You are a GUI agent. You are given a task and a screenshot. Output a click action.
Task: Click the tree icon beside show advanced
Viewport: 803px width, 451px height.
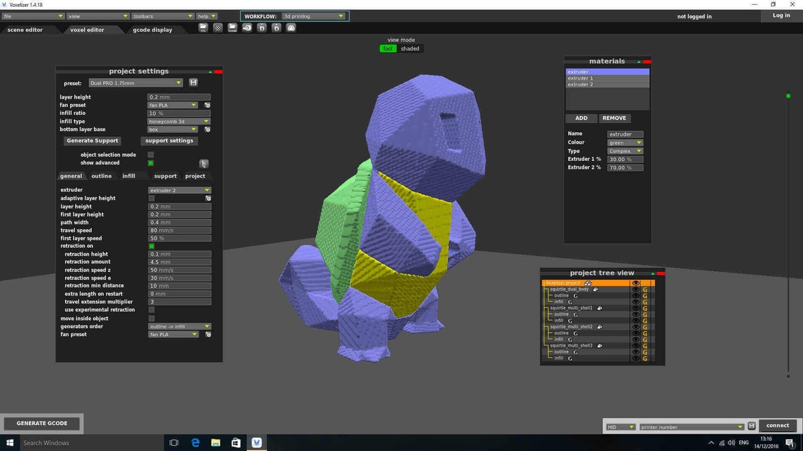pyautogui.click(x=204, y=164)
